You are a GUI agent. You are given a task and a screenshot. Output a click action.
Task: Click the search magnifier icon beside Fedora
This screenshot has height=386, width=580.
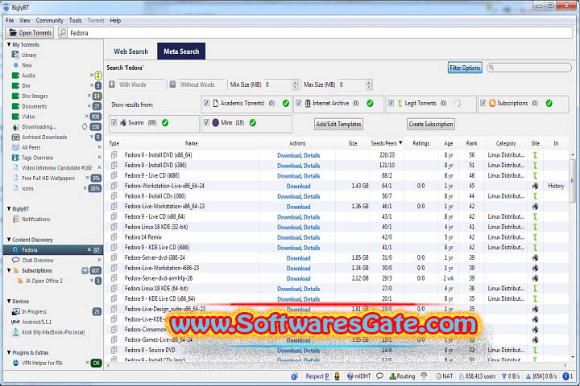pyautogui.click(x=63, y=33)
